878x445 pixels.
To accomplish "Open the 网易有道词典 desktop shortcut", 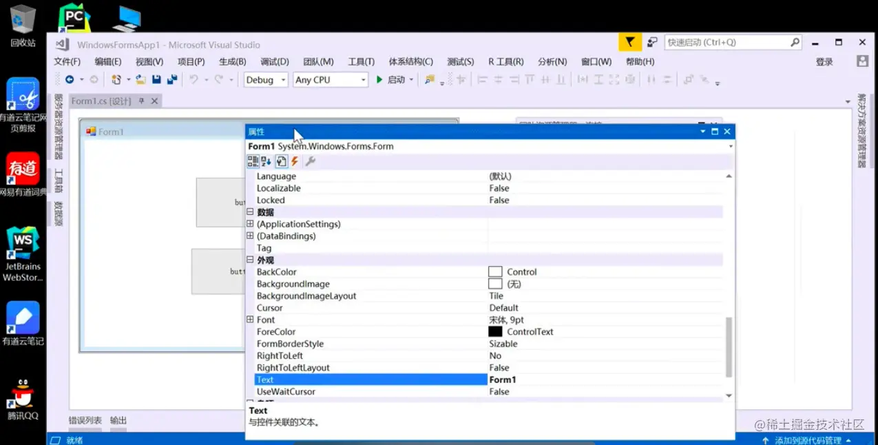I will pyautogui.click(x=23, y=174).
